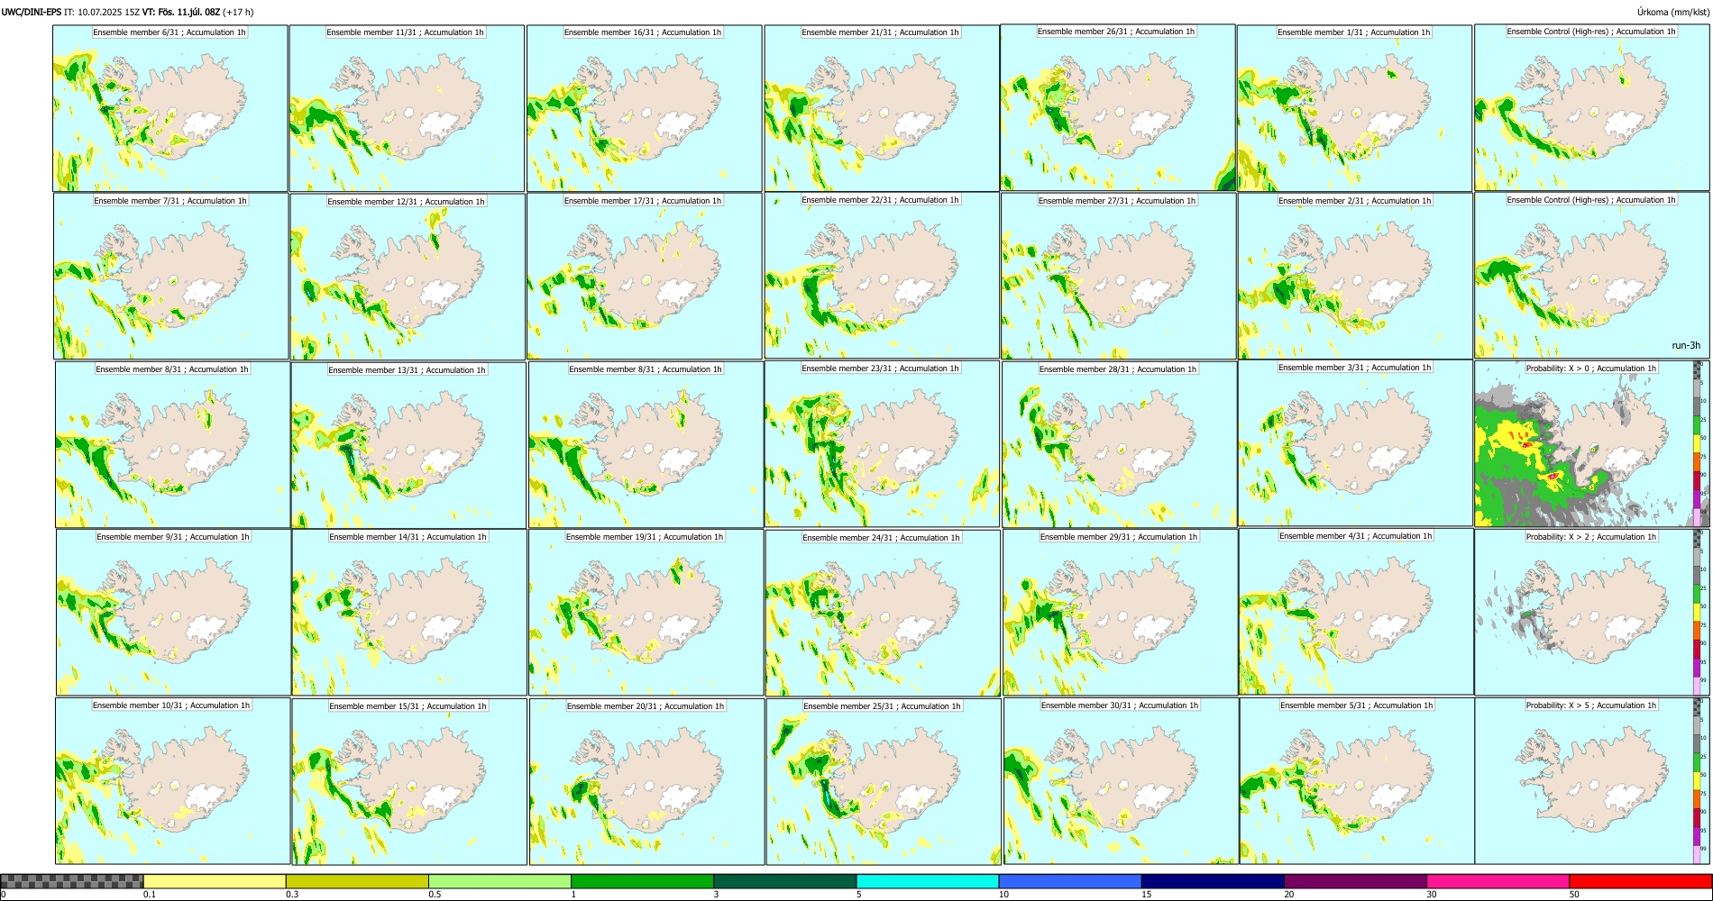Select the Ensemble member 14/31 precipitation map
This screenshot has width=1713, height=901.
click(409, 613)
